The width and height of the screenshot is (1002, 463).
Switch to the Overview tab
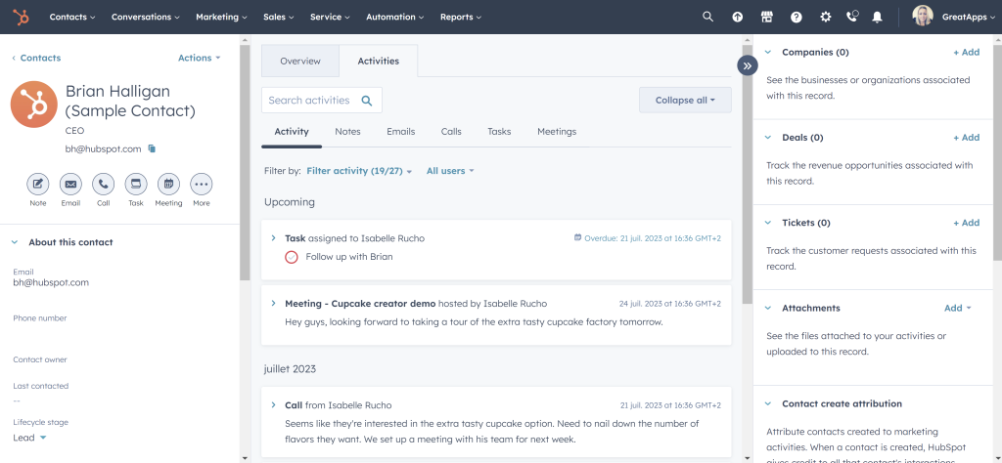tap(300, 62)
